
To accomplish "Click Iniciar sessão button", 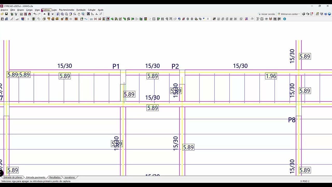I will click(x=266, y=14).
